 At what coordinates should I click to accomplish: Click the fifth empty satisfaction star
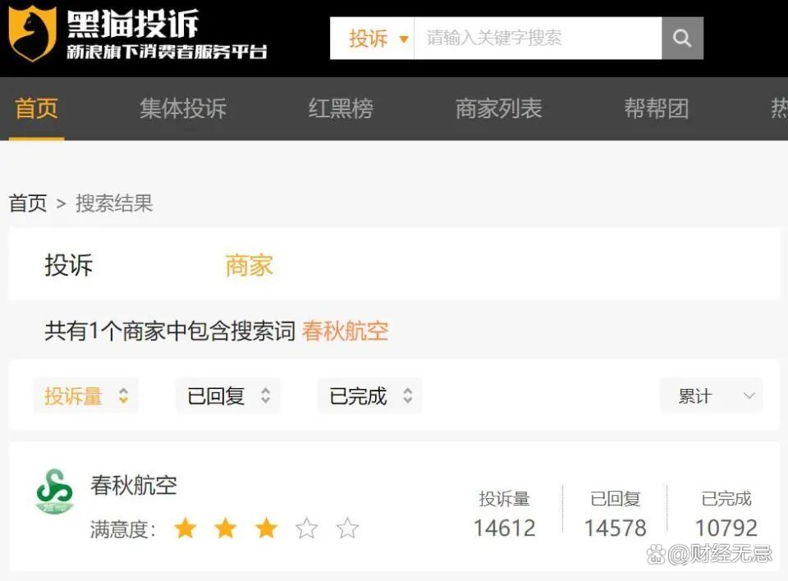coord(347,528)
